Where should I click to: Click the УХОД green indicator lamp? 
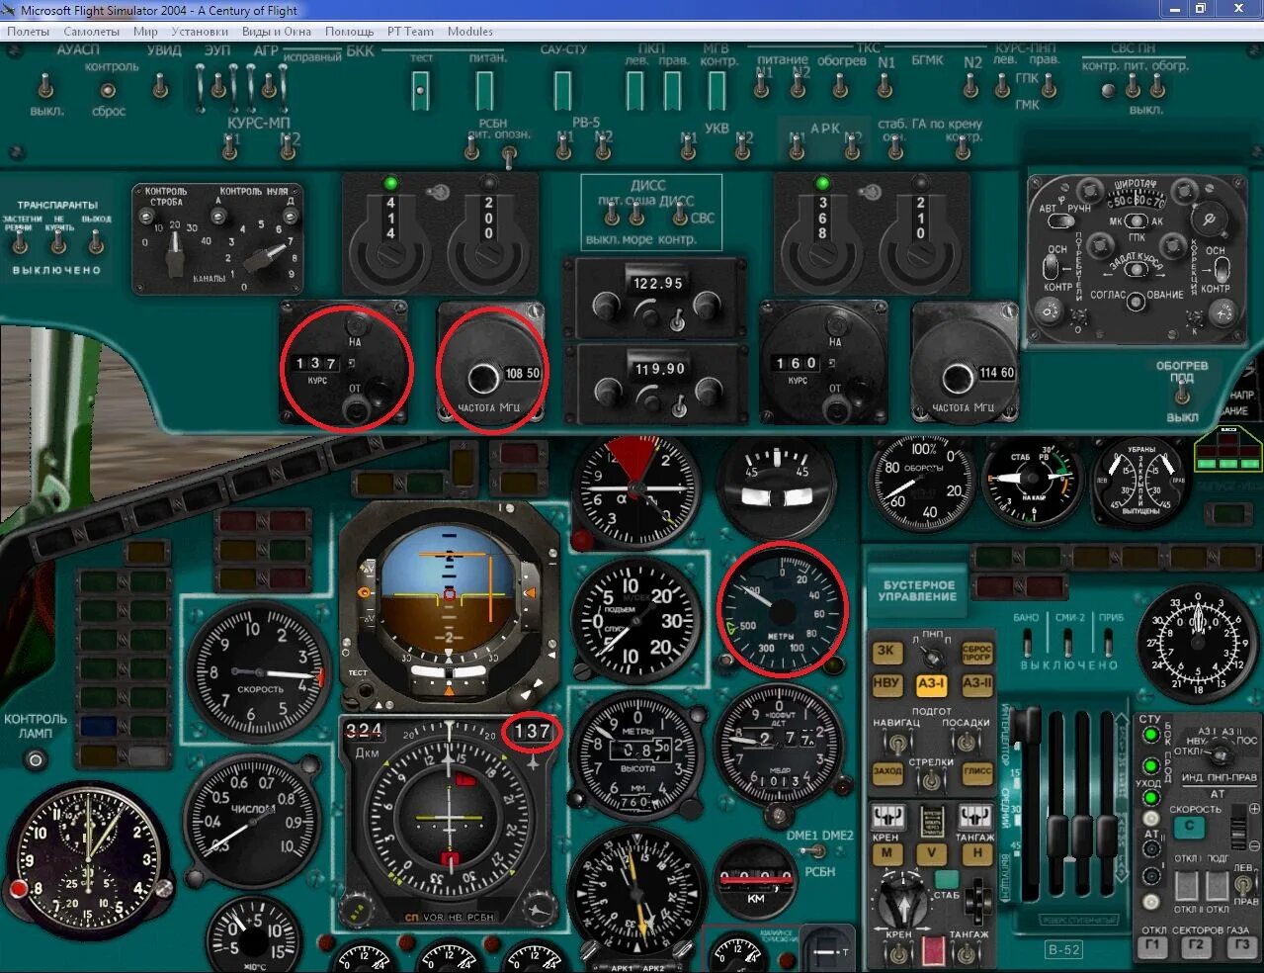tap(1150, 796)
